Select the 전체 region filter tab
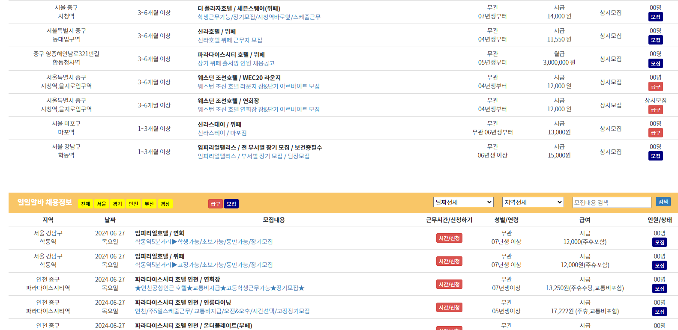 (85, 204)
